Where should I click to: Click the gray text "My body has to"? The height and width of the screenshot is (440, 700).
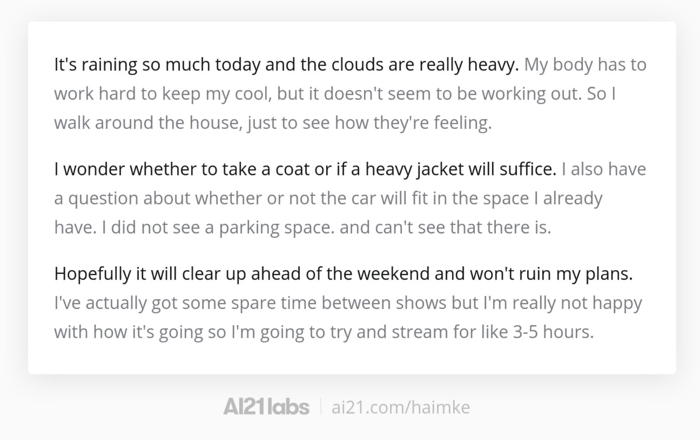(x=585, y=65)
